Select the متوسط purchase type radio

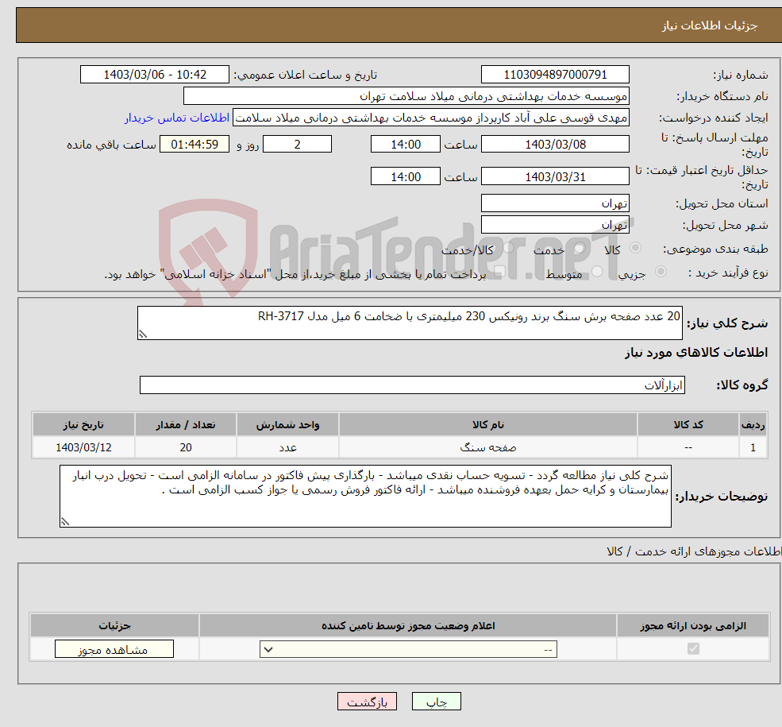pyautogui.click(x=597, y=272)
